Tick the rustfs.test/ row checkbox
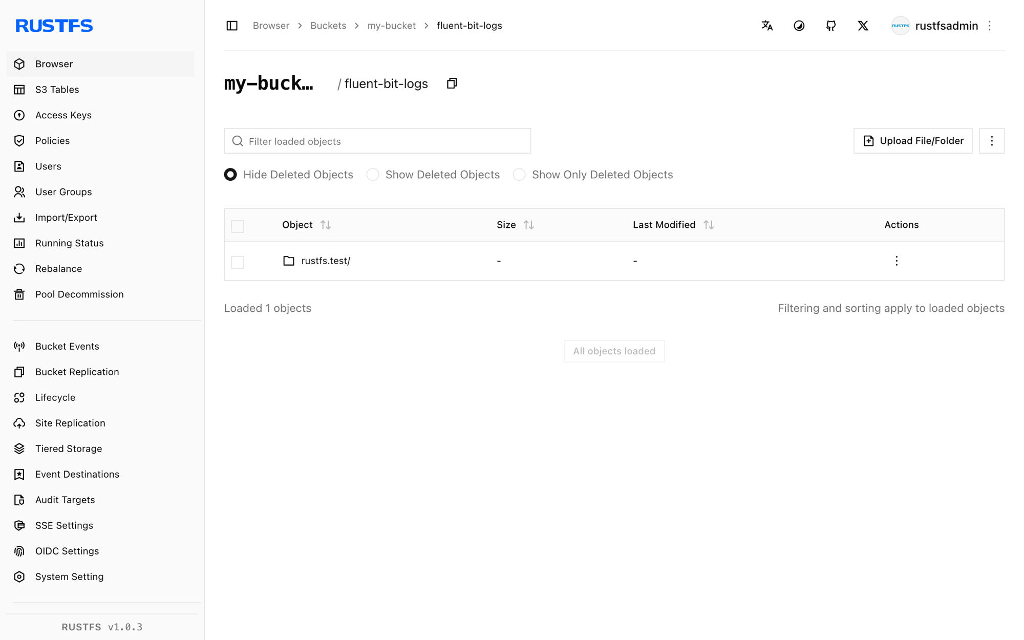Viewport: 1024px width, 640px height. (x=238, y=262)
